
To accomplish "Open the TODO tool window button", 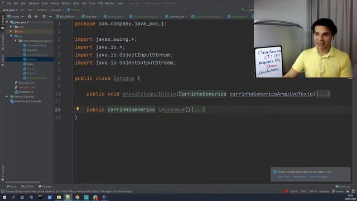I will coord(27,186).
